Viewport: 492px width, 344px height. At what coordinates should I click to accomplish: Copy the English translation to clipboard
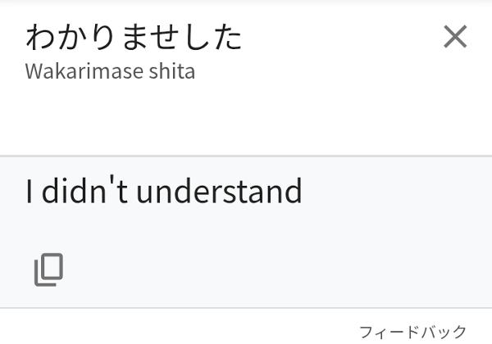point(48,269)
